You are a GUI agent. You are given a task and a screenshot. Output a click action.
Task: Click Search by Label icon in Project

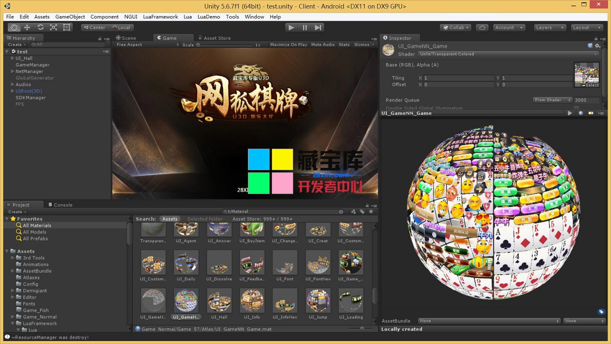(x=362, y=211)
